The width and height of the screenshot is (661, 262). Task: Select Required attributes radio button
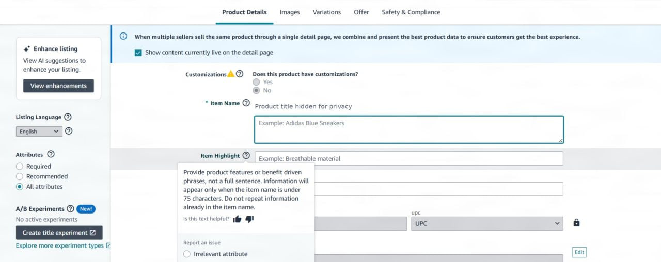(x=20, y=166)
